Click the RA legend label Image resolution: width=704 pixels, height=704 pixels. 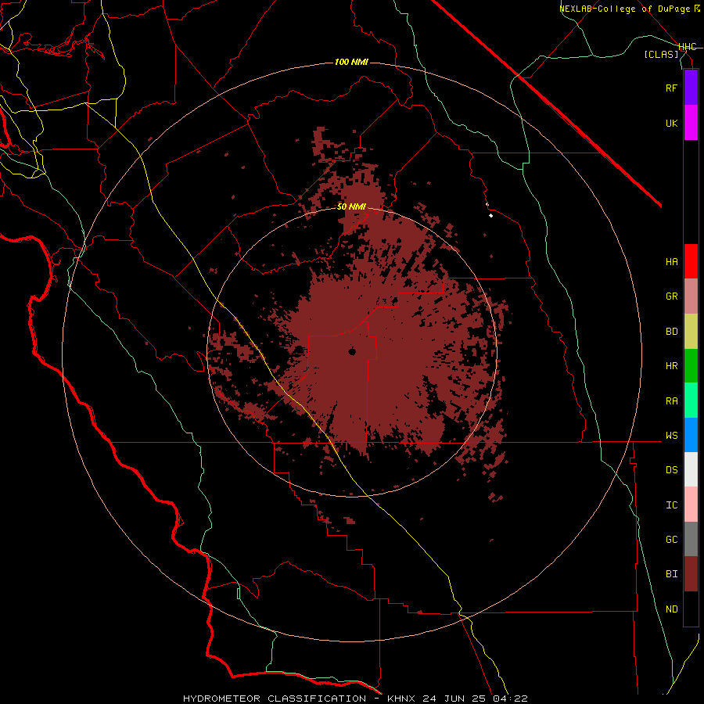coord(671,401)
